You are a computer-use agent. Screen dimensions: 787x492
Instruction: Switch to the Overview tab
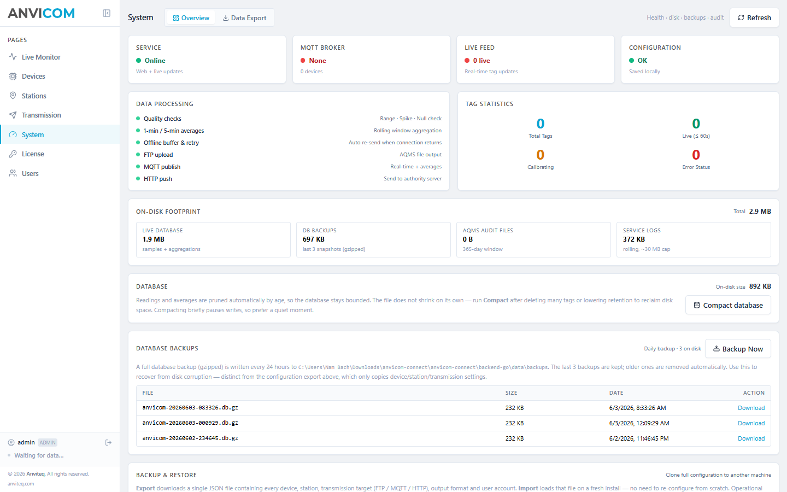(191, 18)
